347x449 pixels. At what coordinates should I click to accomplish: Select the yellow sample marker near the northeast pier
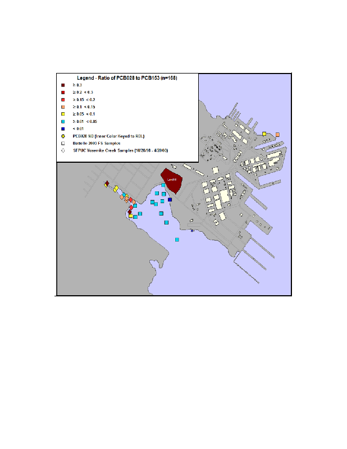pos(264,134)
